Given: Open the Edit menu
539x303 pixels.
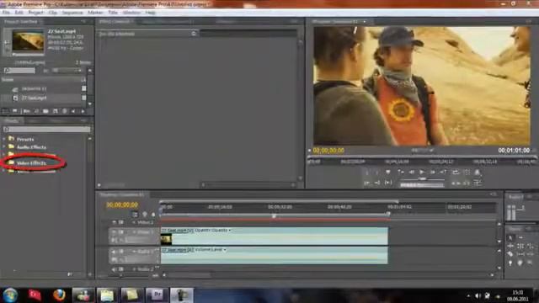Looking at the screenshot, I should (19, 13).
